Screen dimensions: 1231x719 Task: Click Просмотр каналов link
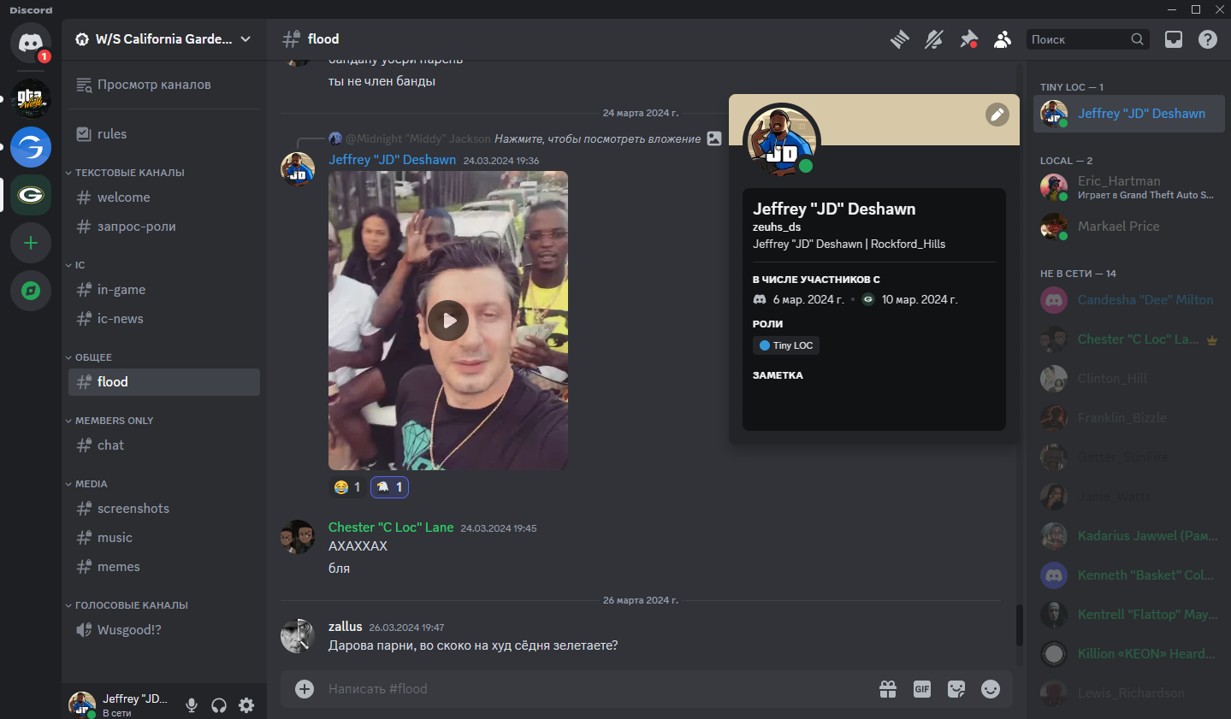point(154,85)
